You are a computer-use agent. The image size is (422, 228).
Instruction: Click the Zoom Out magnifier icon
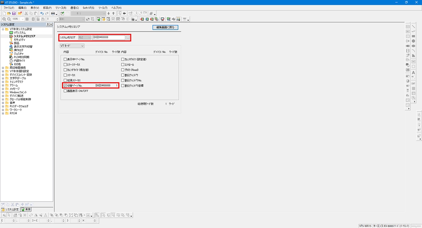pyautogui.click(x=9, y=19)
